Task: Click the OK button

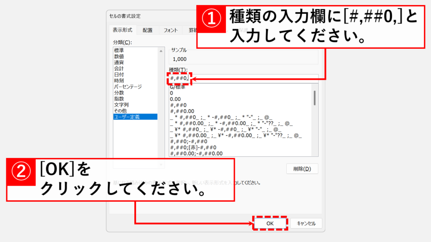Action: tap(270, 224)
